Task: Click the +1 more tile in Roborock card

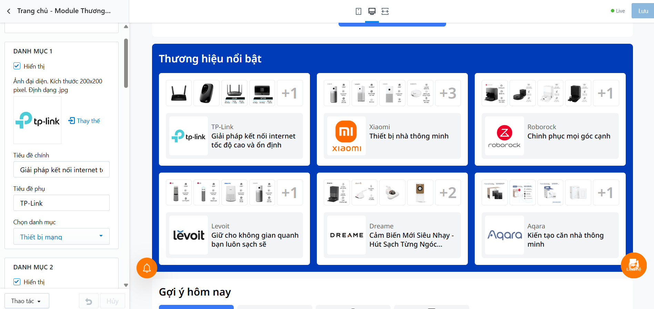Action: pyautogui.click(x=606, y=93)
